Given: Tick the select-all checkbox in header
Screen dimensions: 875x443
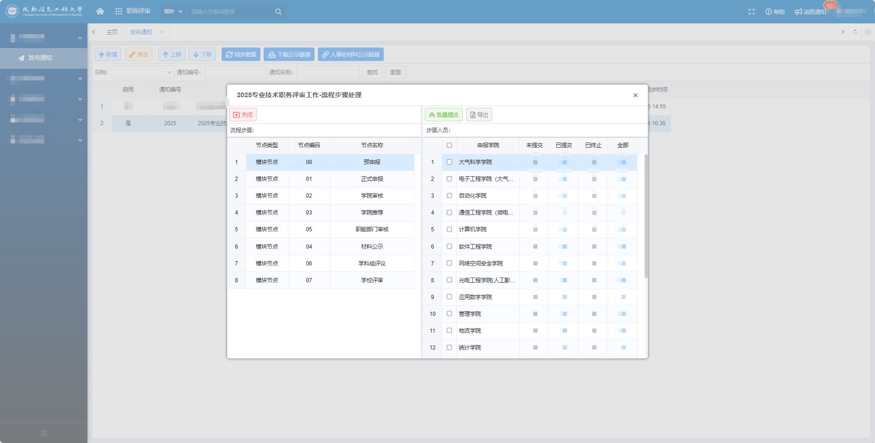Looking at the screenshot, I should (449, 145).
